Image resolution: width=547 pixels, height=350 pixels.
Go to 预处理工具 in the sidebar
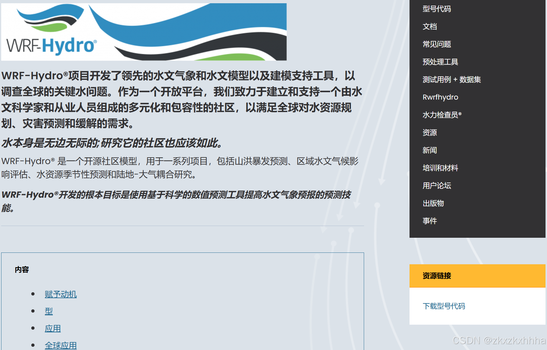pyautogui.click(x=440, y=62)
